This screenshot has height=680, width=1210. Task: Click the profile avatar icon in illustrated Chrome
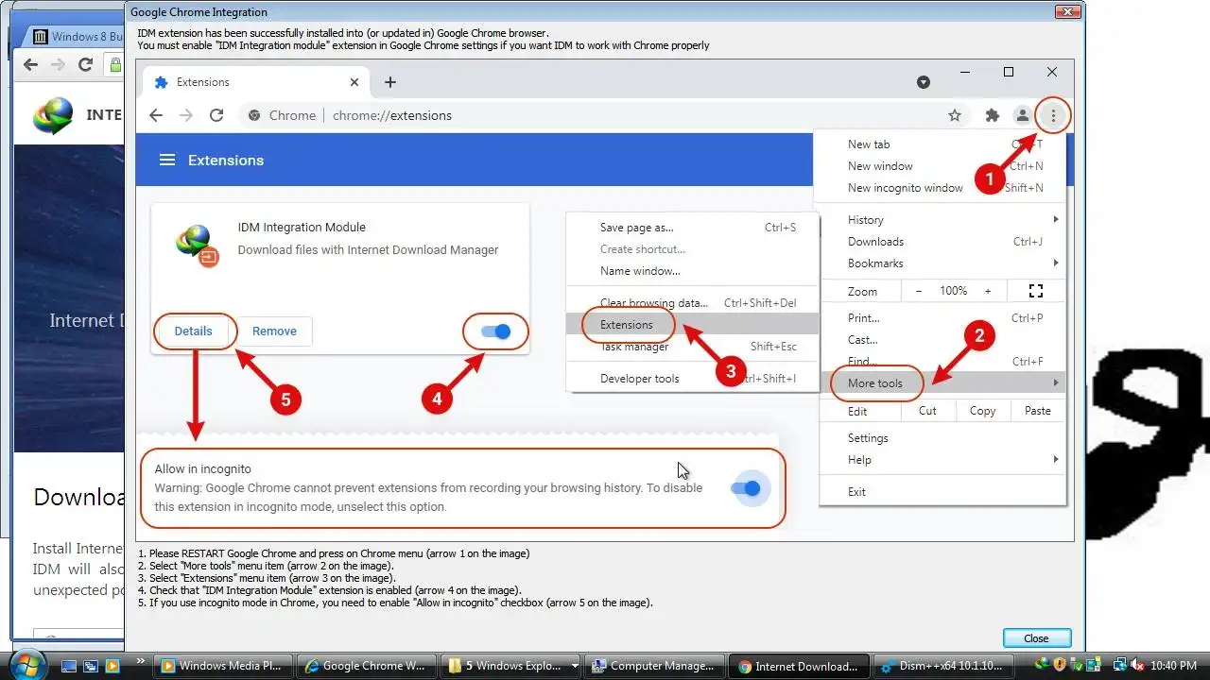1022,115
